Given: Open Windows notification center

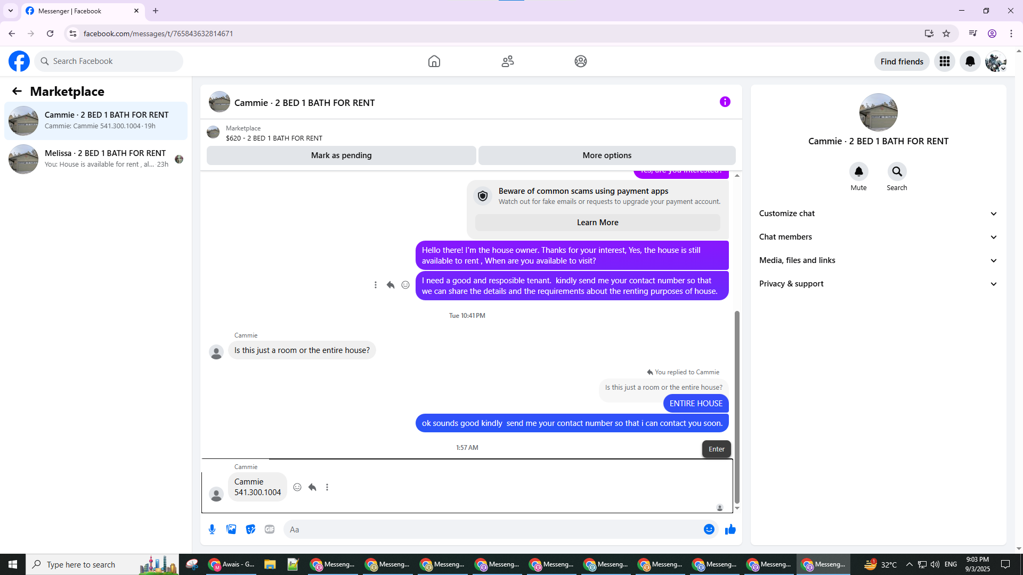Looking at the screenshot, I should click(1005, 564).
